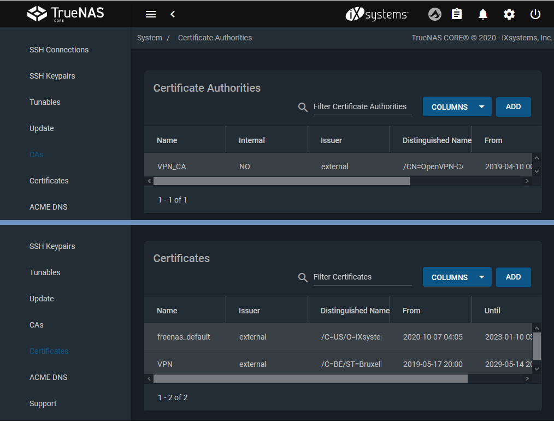Click the Filter Certificates input field

point(362,277)
